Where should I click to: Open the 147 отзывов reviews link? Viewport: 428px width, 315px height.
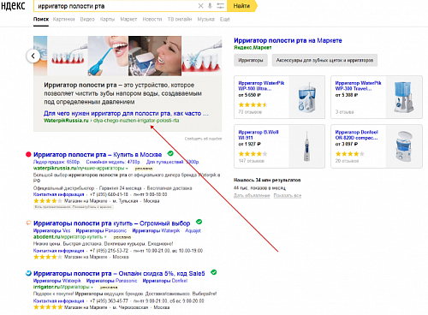coord(251,161)
